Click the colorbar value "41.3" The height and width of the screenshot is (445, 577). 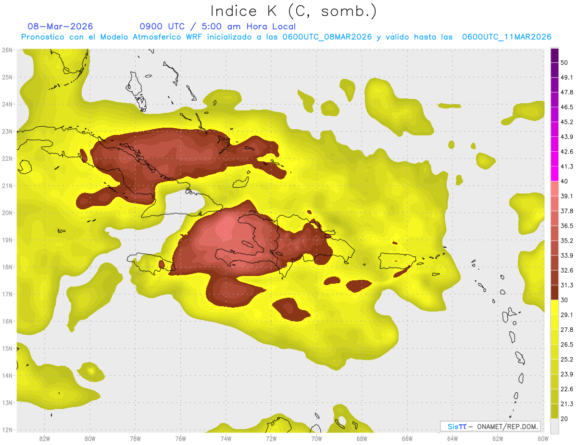pyautogui.click(x=567, y=167)
